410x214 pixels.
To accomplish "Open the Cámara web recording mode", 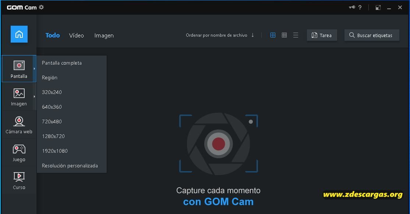I will click(x=19, y=125).
